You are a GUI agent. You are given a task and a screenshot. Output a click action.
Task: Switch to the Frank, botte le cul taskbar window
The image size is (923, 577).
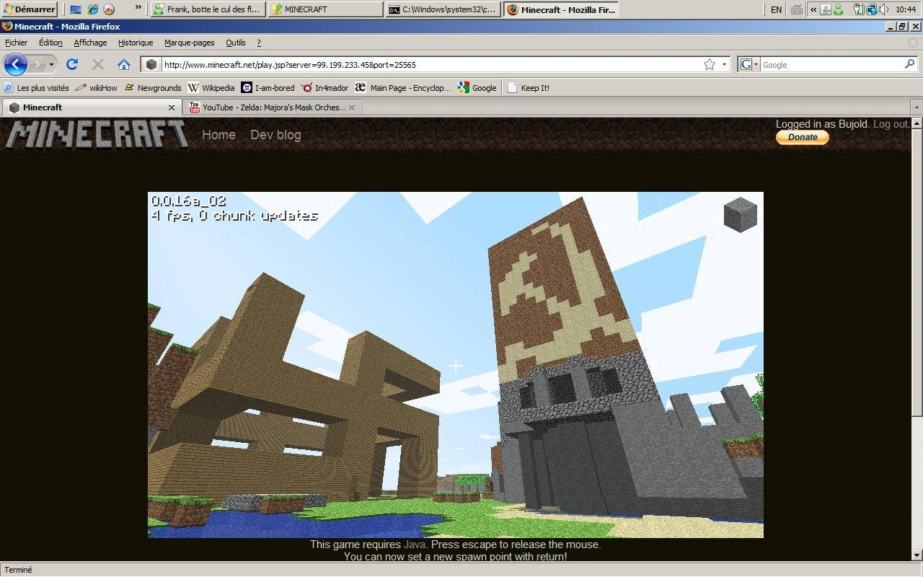(x=208, y=9)
